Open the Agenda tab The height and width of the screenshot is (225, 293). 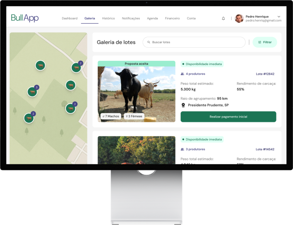coord(152,18)
